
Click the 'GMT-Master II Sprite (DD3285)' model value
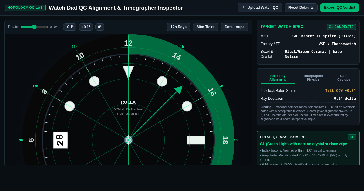[324, 36]
